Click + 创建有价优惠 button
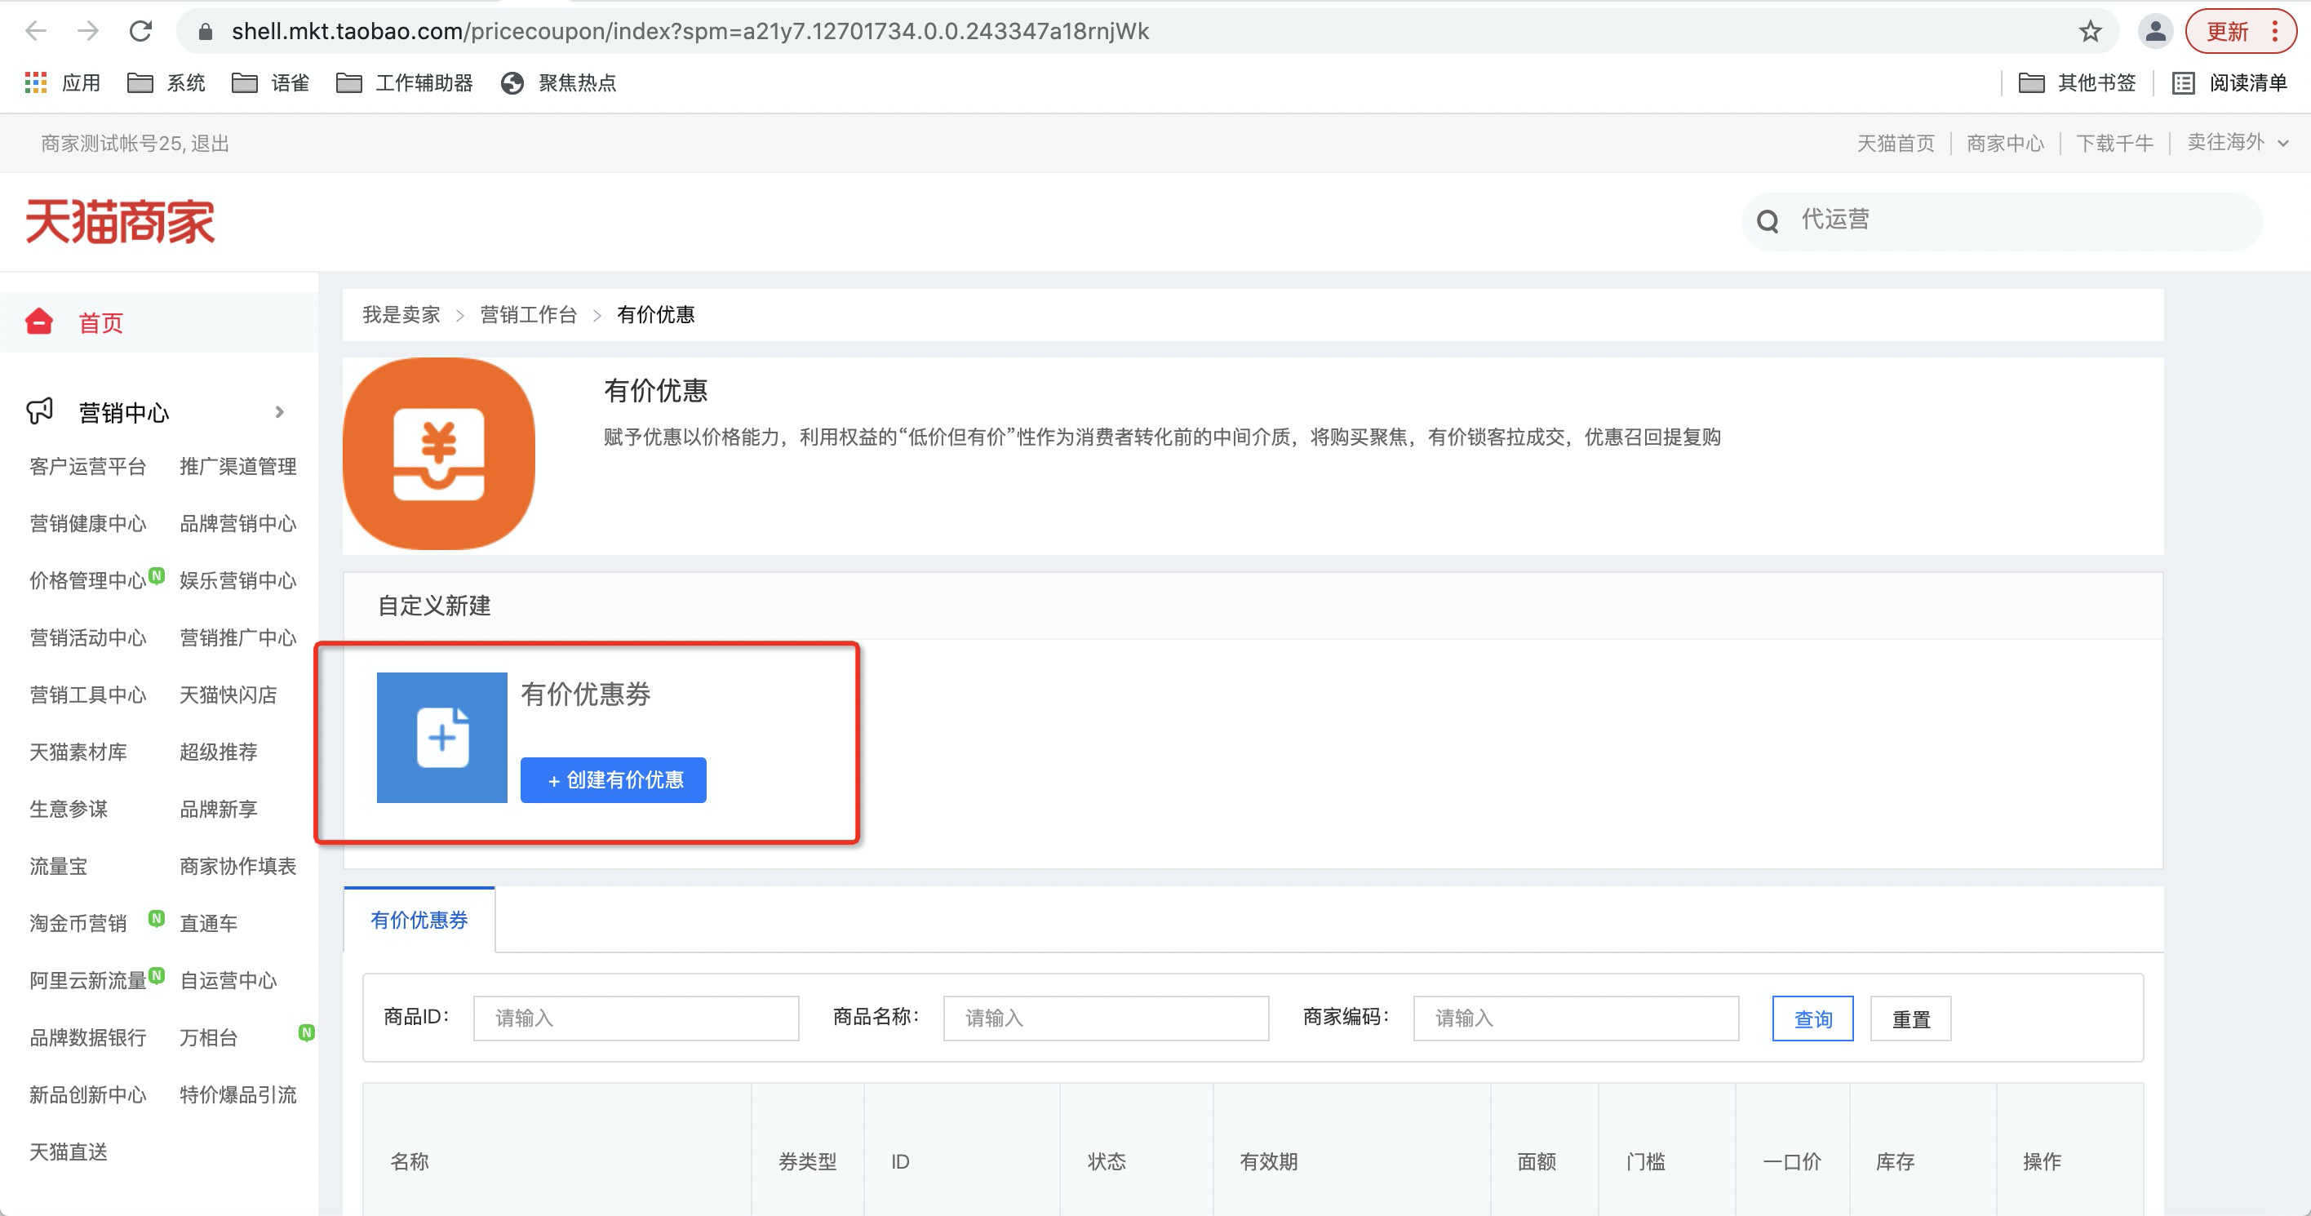Viewport: 2311px width, 1216px height. click(x=614, y=780)
